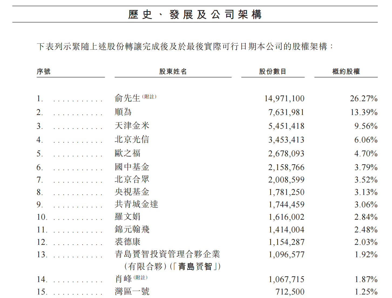Screen dimensions: 392x298
Task: Click shareholder name 灣區一號
Action: (132, 292)
